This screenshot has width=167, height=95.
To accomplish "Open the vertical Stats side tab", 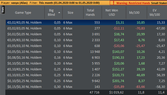I will [3, 10].
